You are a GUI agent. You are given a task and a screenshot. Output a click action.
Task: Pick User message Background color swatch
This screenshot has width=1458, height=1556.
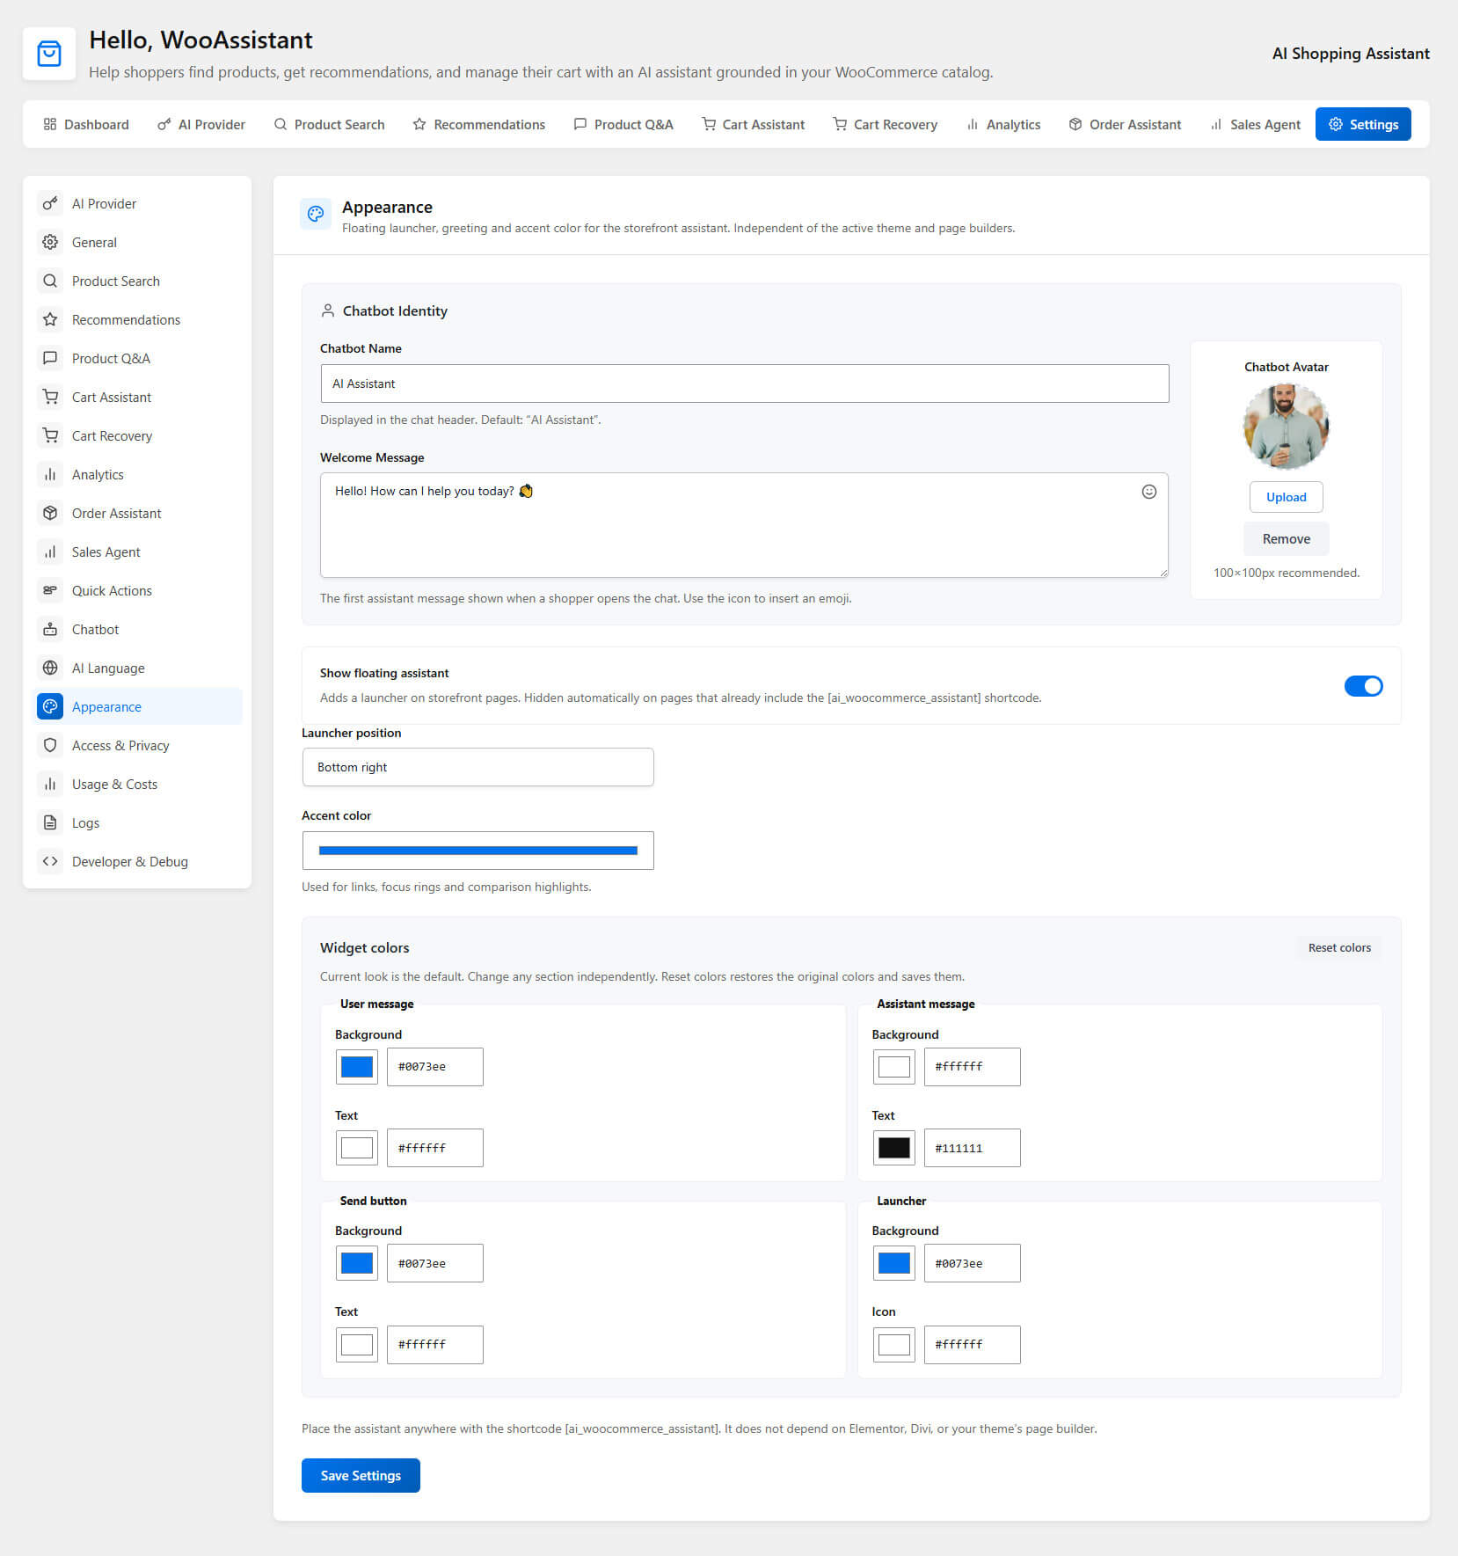pos(357,1067)
